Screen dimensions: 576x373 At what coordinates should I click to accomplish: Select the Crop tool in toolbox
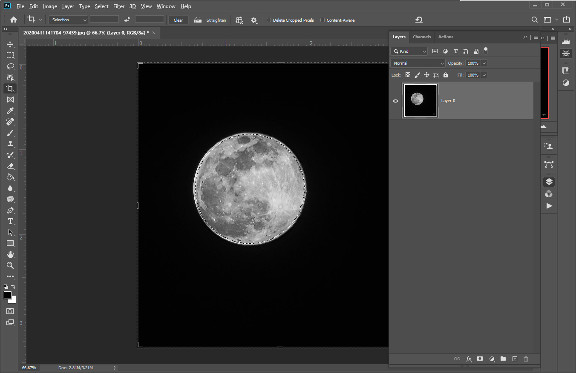[x=10, y=88]
